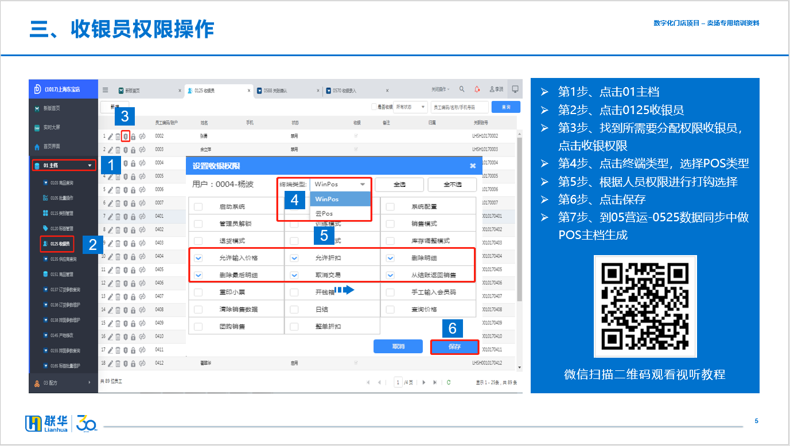This screenshot has width=790, height=446.
Task: Click the lock icon in row 0408
Action: (133, 310)
